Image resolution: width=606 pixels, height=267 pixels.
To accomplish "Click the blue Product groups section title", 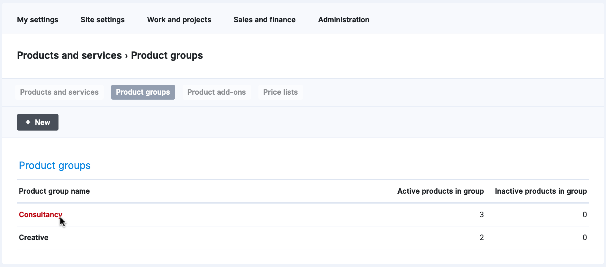I will click(55, 166).
